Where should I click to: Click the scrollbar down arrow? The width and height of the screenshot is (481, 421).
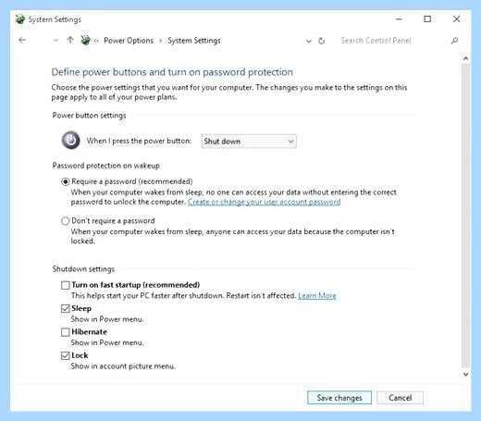coord(465,374)
